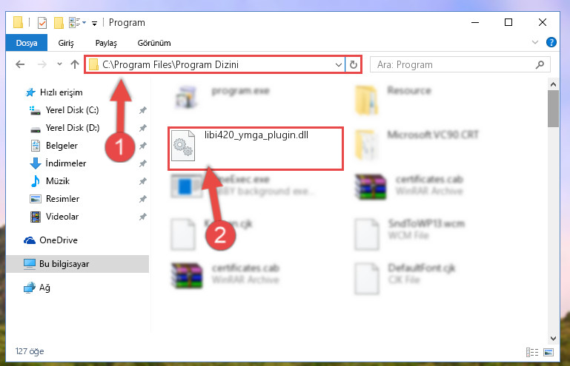This screenshot has width=570, height=366.
Task: Expand the address bar history dropdown
Action: pyautogui.click(x=339, y=65)
